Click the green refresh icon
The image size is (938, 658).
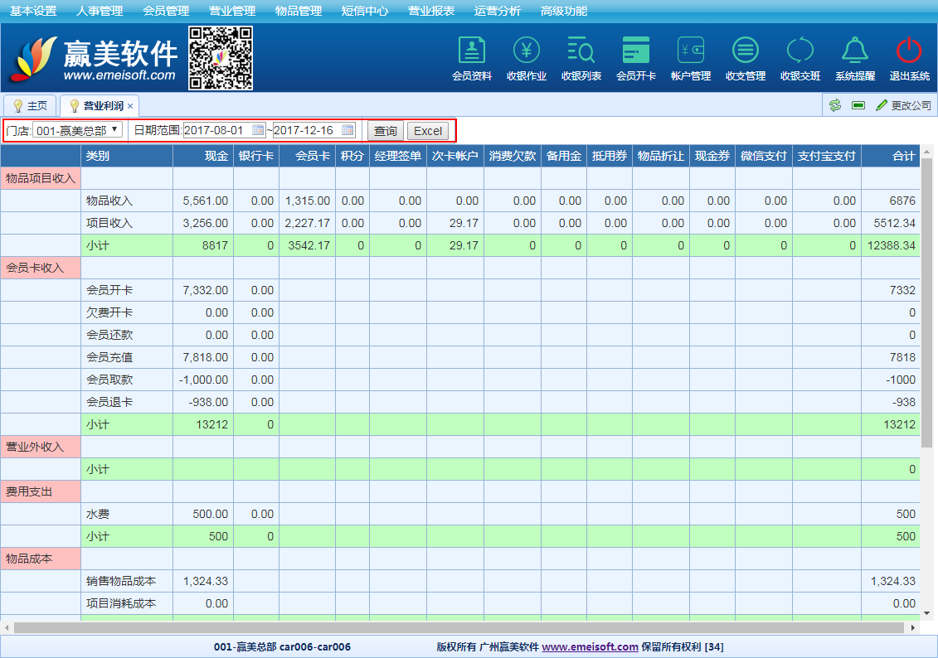click(835, 106)
